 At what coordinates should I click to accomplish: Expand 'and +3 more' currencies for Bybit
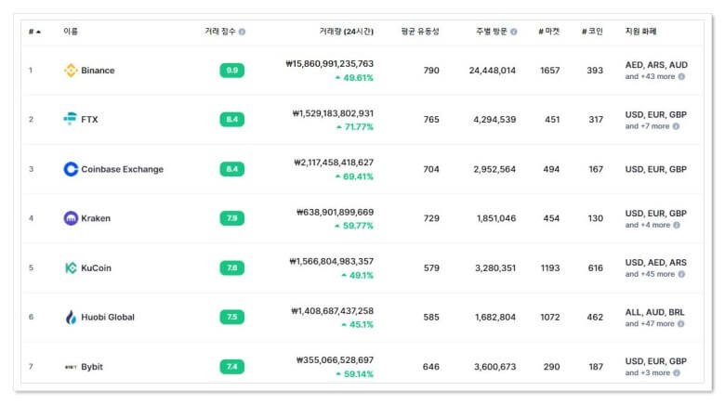(x=648, y=373)
